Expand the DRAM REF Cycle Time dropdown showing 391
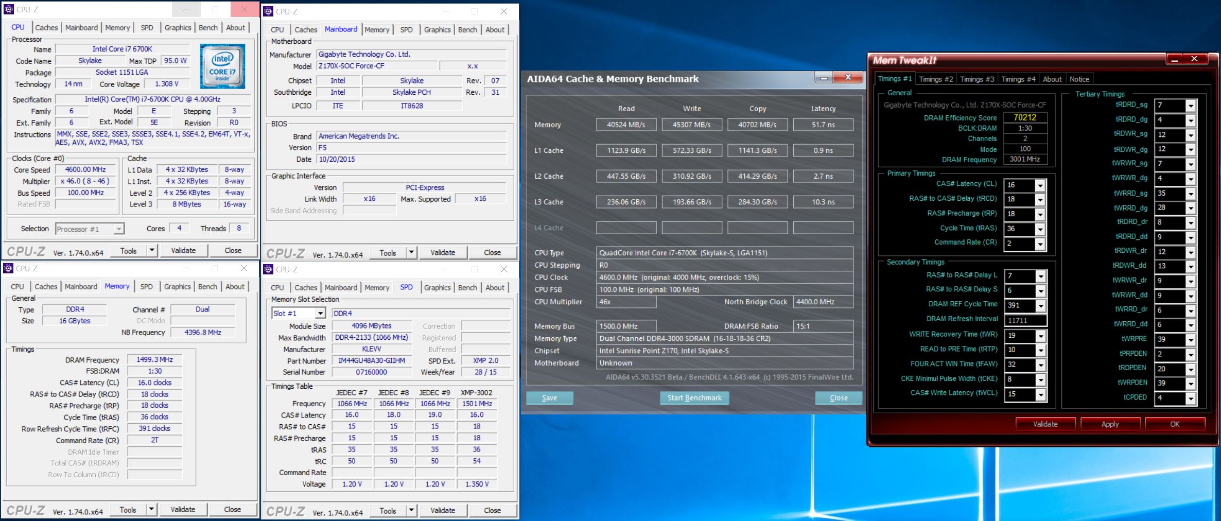The width and height of the screenshot is (1221, 521). click(x=1040, y=306)
